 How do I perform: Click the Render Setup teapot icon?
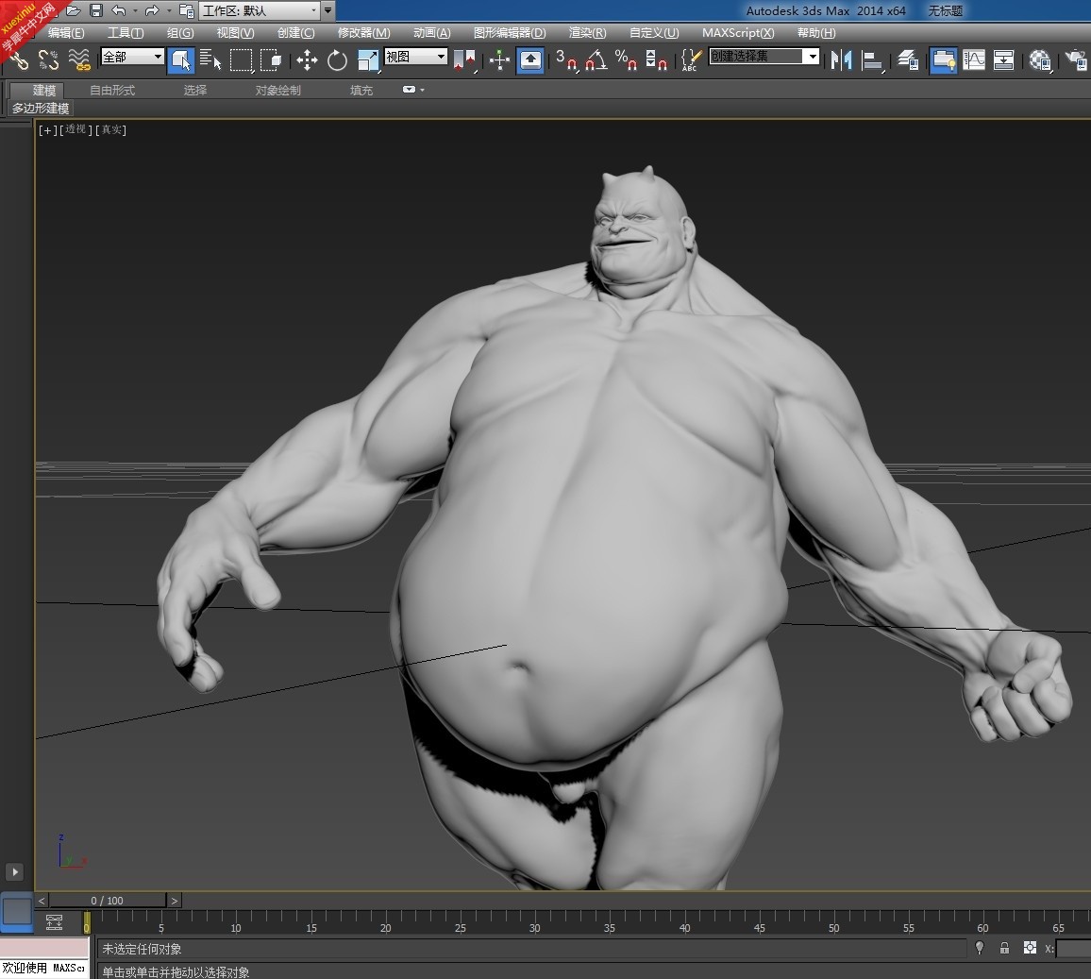point(1077,60)
